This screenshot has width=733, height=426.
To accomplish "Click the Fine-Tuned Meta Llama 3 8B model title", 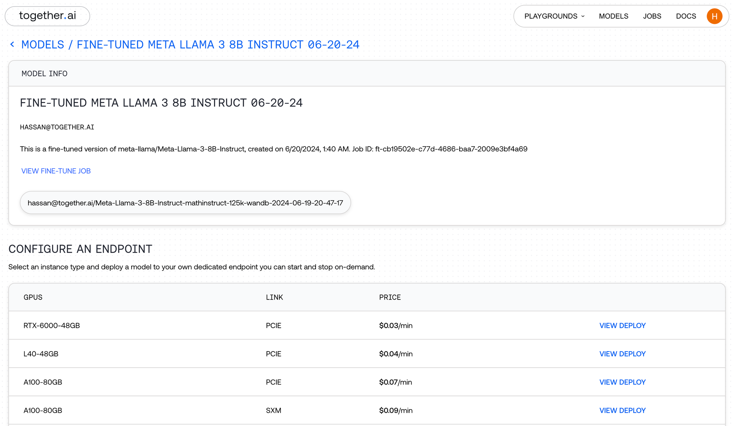I will [161, 103].
